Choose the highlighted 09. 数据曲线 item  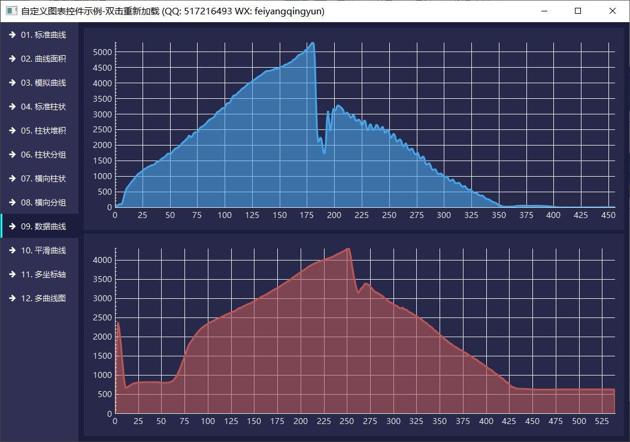[43, 226]
